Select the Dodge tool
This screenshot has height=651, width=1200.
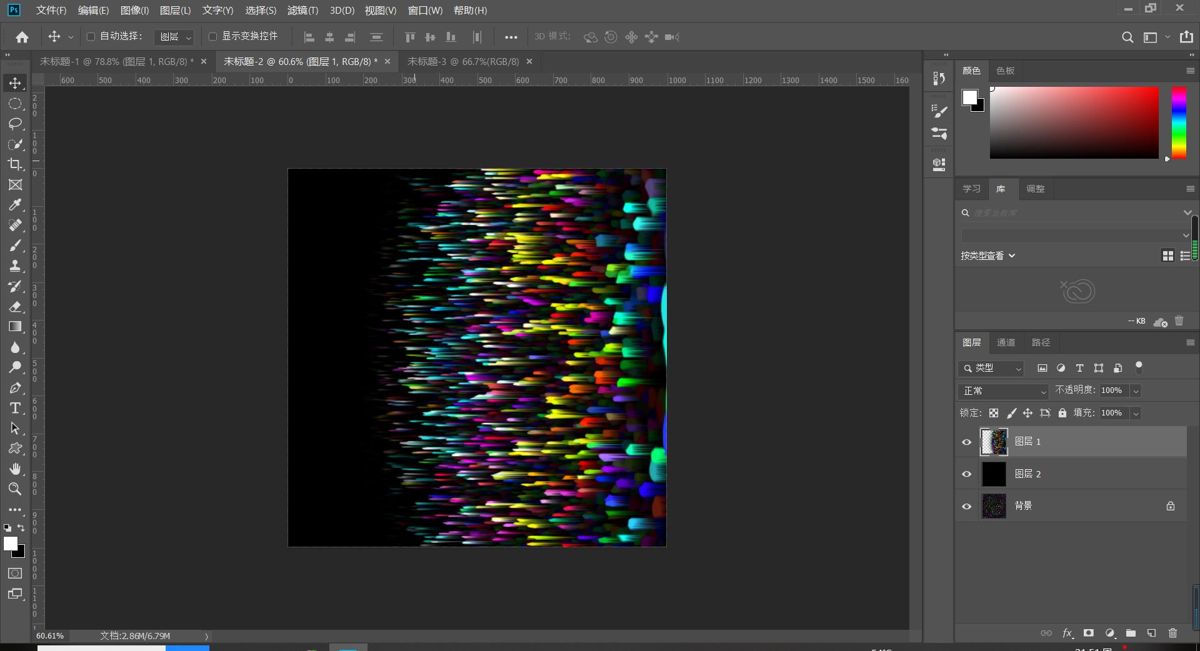click(x=15, y=367)
